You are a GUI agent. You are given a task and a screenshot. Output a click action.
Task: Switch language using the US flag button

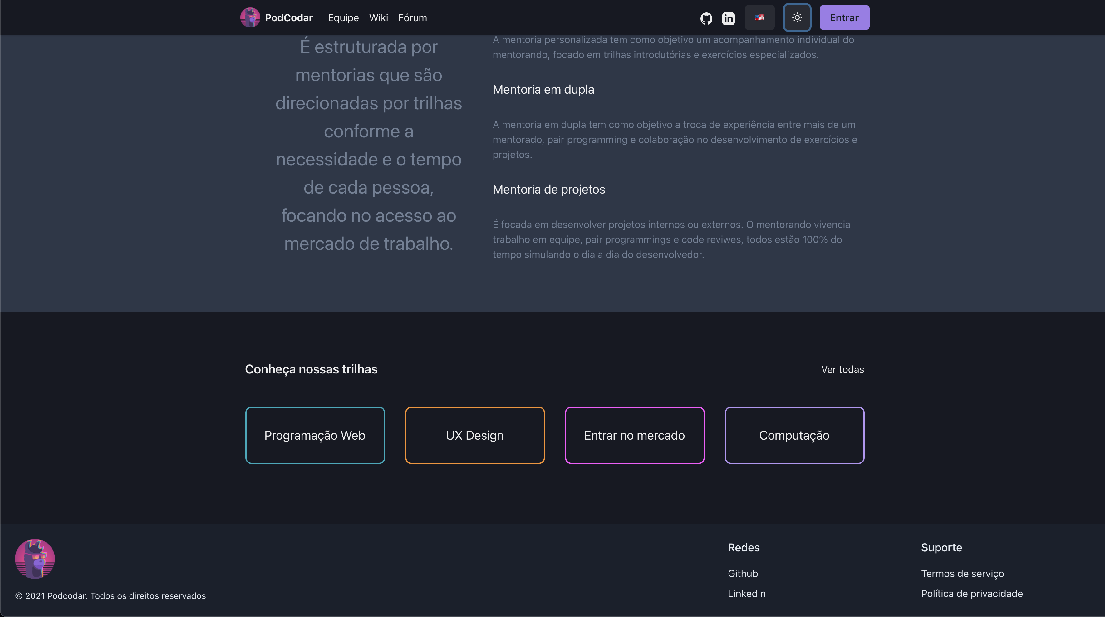click(x=759, y=17)
